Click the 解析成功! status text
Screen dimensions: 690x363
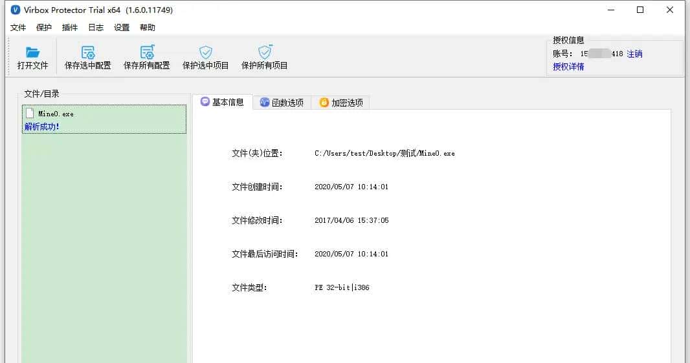point(42,127)
